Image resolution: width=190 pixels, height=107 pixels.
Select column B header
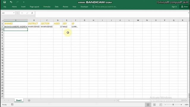[x=34, y=20]
